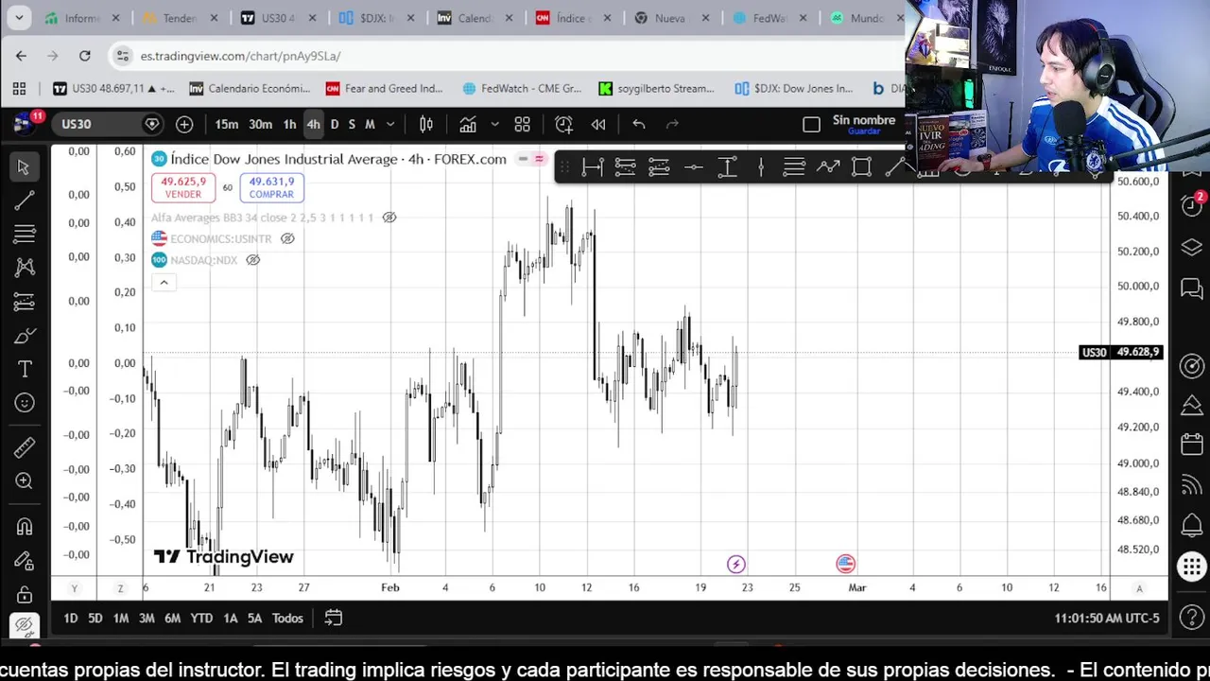Set the chart range to 3M

[147, 618]
